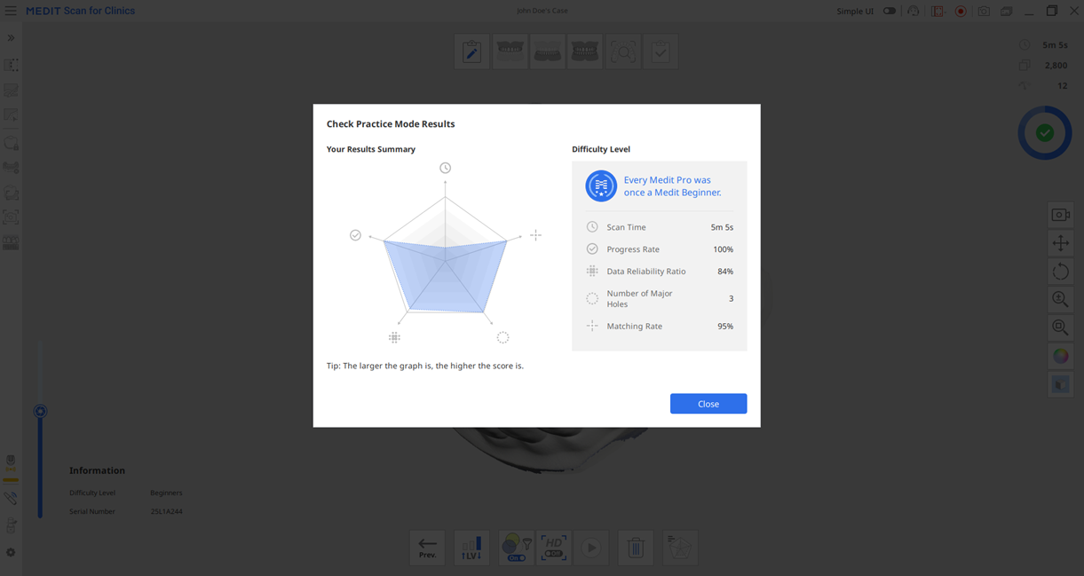Click the screenshot camera icon in title bar

pyautogui.click(x=984, y=12)
